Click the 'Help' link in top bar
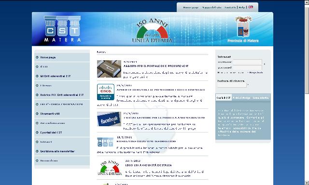This screenshot has width=309, height=185. (241, 8)
